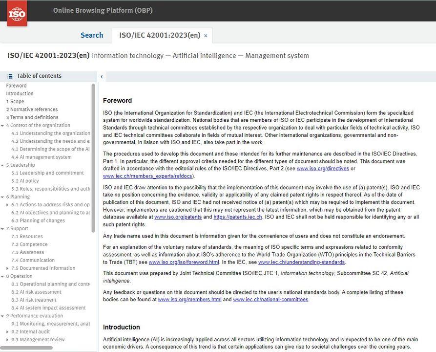
Task: Navigate to 3 Terms and definitions
Action: point(32,117)
